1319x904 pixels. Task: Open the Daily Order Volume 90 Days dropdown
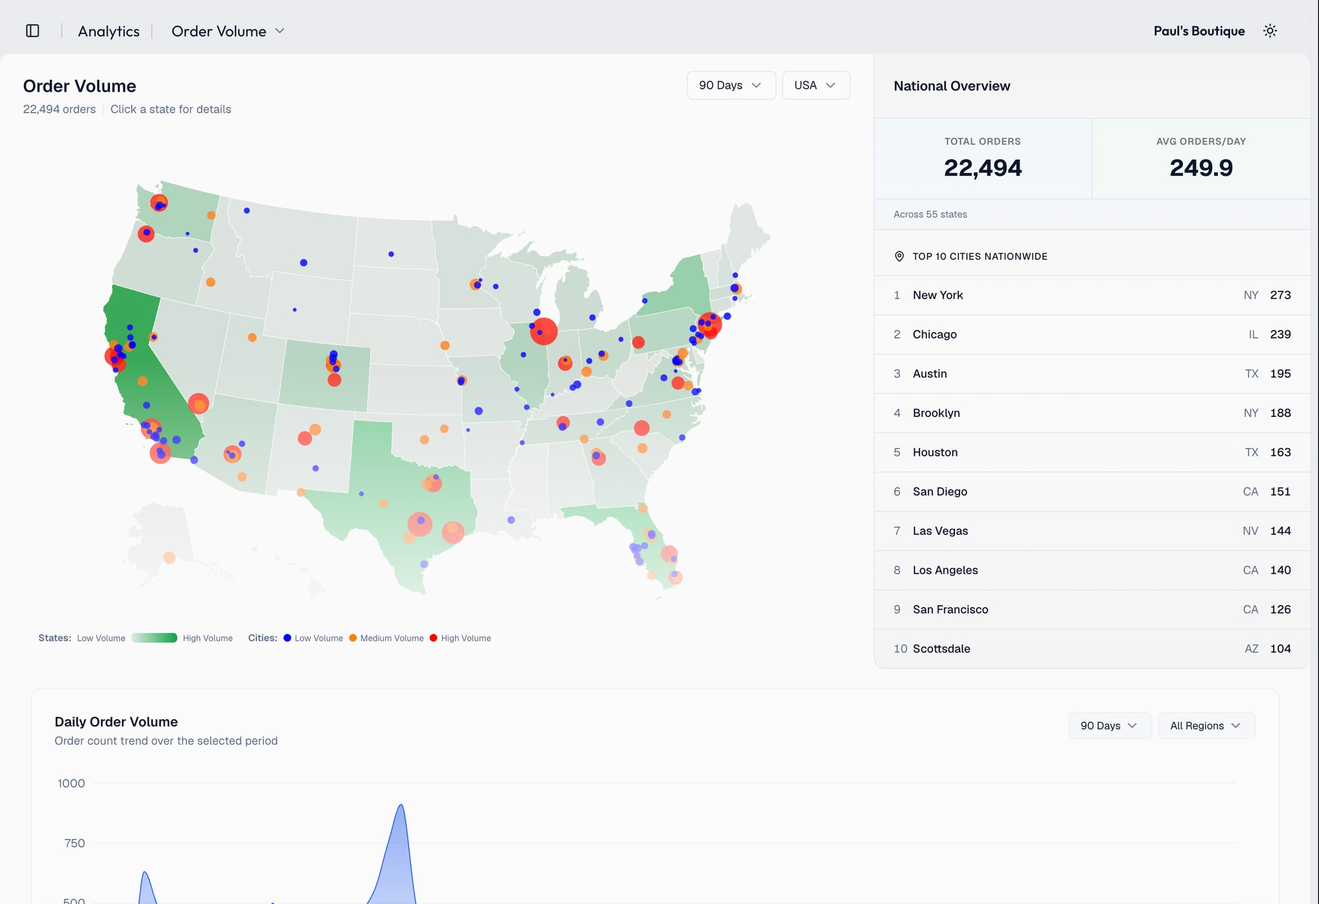[1109, 726]
